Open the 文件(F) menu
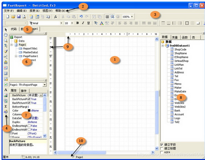Viewport: 205px width, 160px height. 9,11
